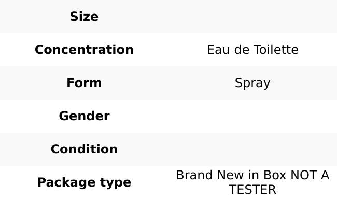Click the Condition label cell
The height and width of the screenshot is (199, 337).
84,149
